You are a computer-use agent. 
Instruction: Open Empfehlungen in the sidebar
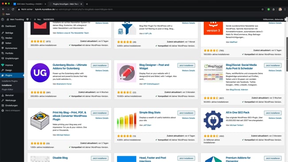point(12,58)
